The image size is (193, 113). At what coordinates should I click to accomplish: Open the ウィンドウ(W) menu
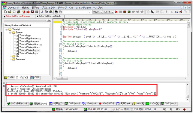coord(83,7)
